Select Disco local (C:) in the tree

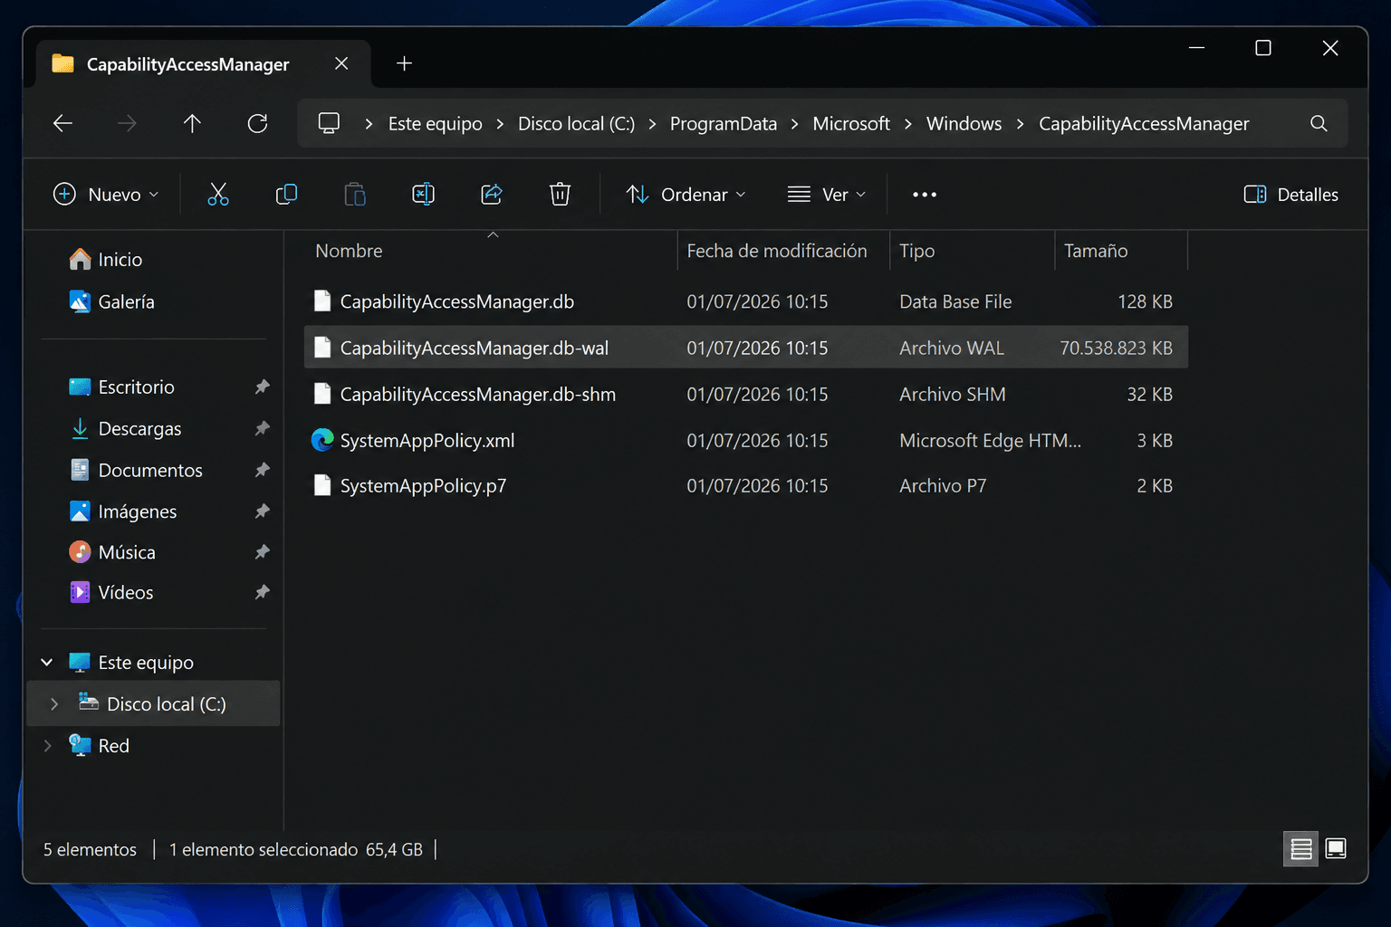[154, 703]
